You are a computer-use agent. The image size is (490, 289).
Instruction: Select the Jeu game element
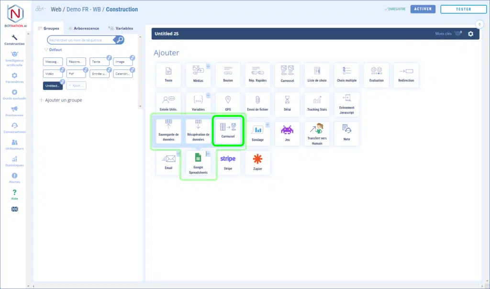pos(287,133)
